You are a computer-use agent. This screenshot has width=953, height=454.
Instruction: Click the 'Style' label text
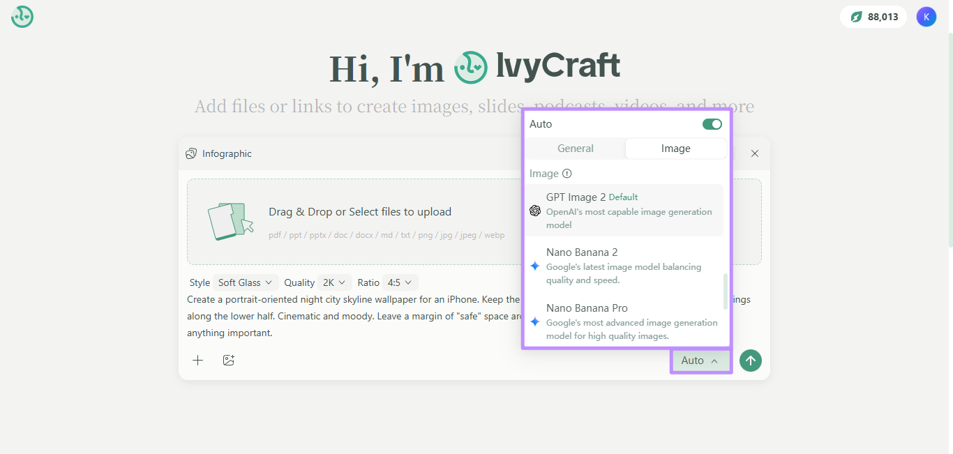click(200, 282)
